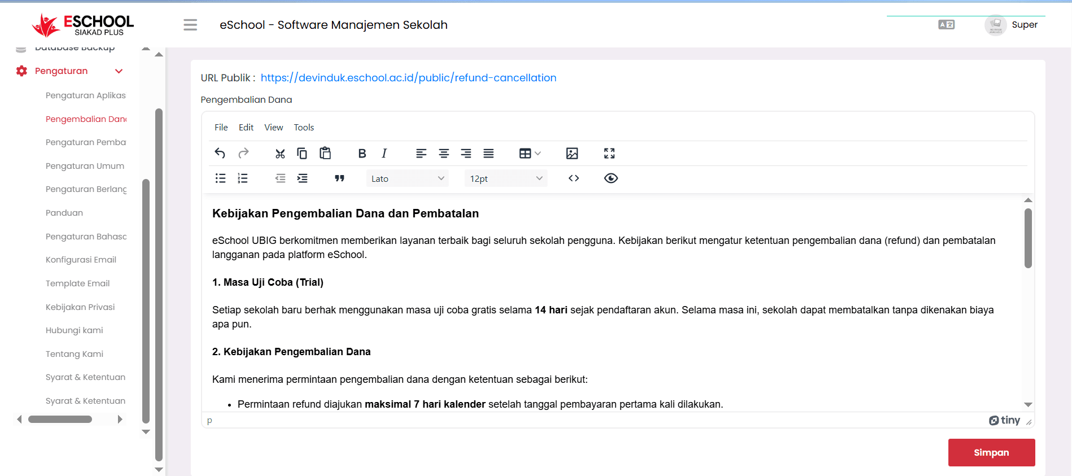The image size is (1072, 476).
Task: Enter fullscreen editor mode
Action: point(609,154)
